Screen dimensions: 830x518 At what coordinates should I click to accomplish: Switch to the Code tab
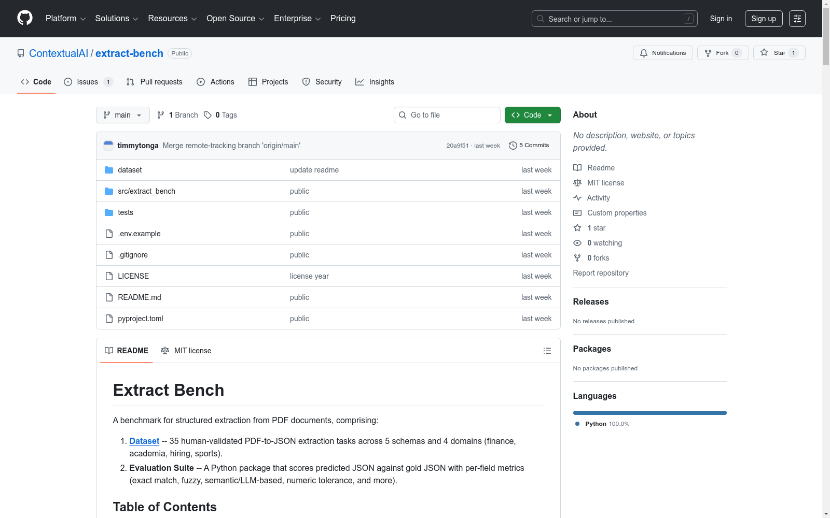pos(36,82)
